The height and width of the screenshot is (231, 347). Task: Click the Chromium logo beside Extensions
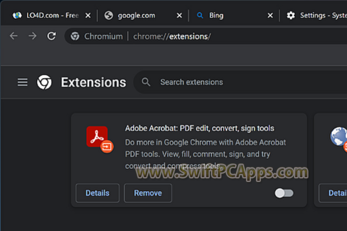point(44,82)
